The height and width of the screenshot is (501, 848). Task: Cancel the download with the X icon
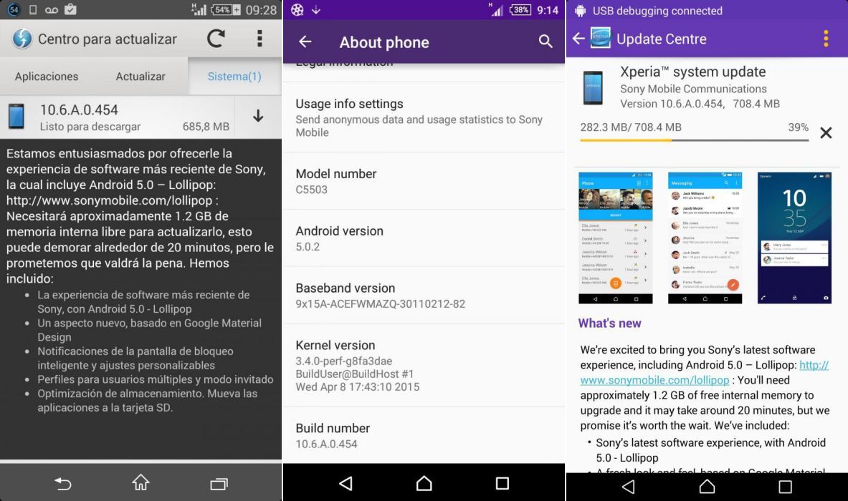pyautogui.click(x=826, y=132)
